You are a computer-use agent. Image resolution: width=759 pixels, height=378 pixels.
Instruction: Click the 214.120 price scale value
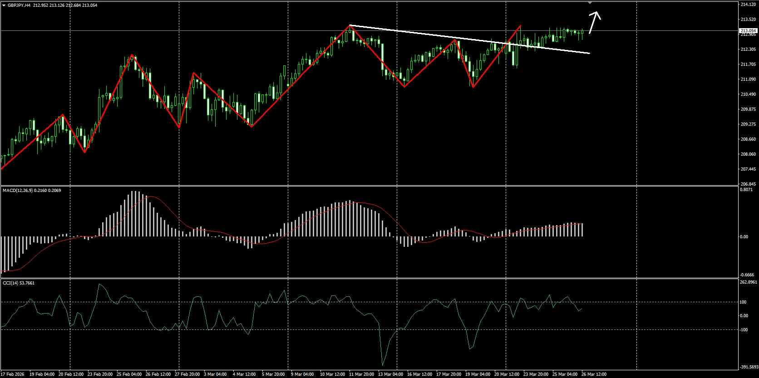pyautogui.click(x=747, y=5)
